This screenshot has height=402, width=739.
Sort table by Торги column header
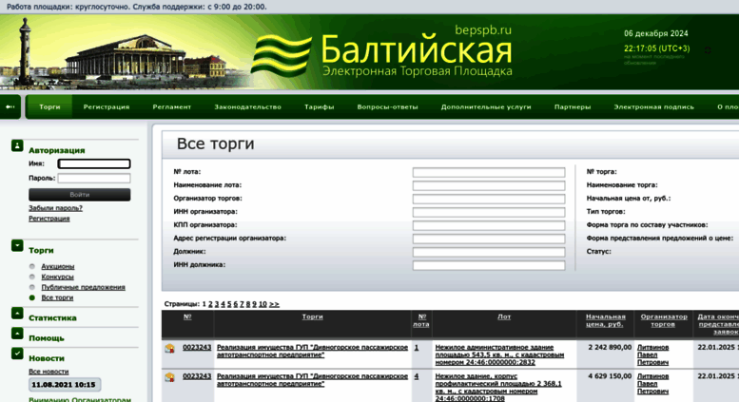pyautogui.click(x=313, y=316)
